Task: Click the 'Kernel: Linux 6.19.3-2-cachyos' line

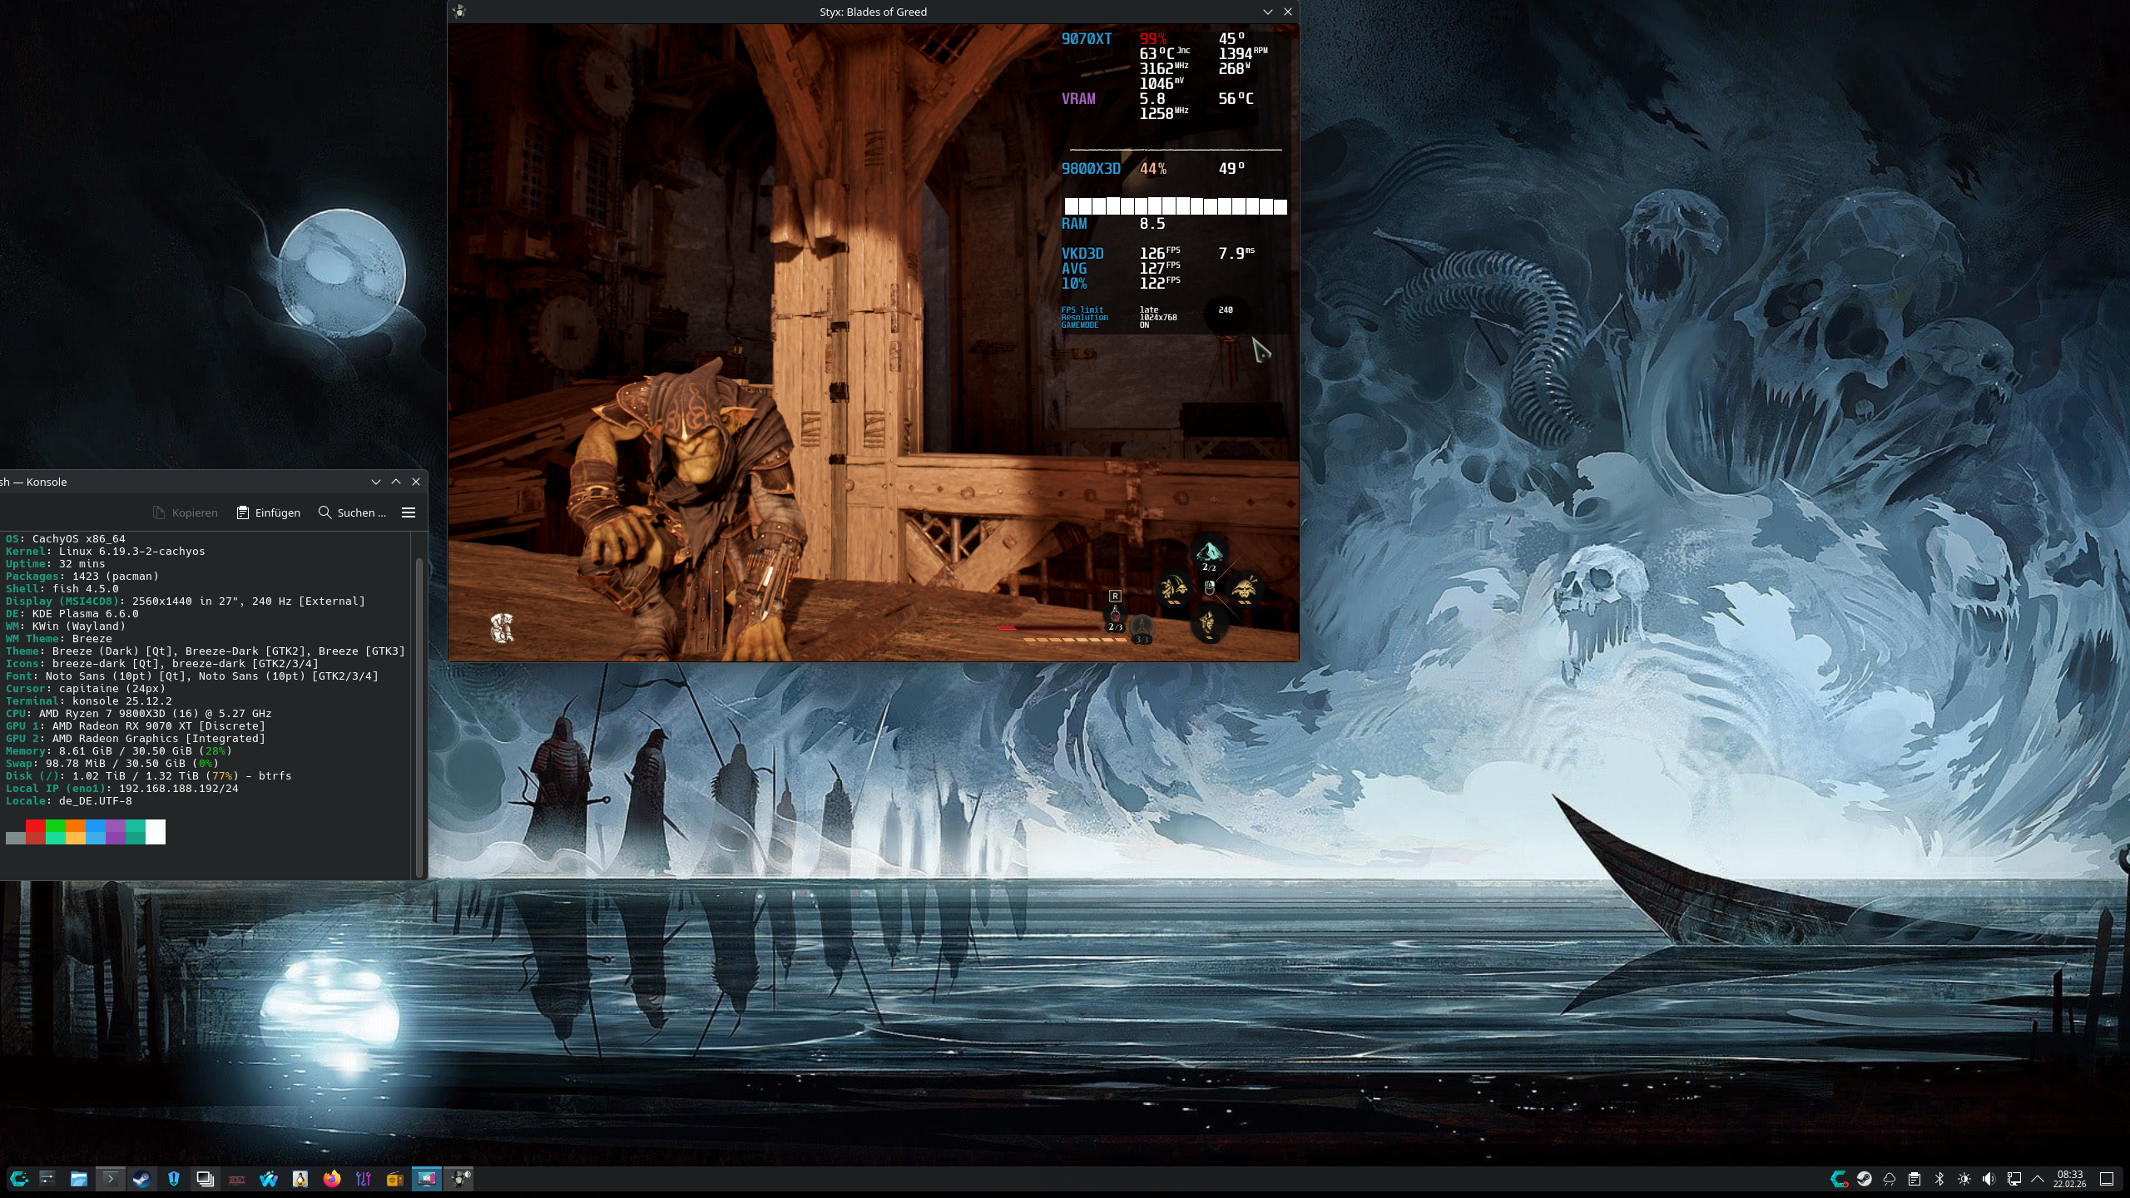Action: [x=106, y=552]
